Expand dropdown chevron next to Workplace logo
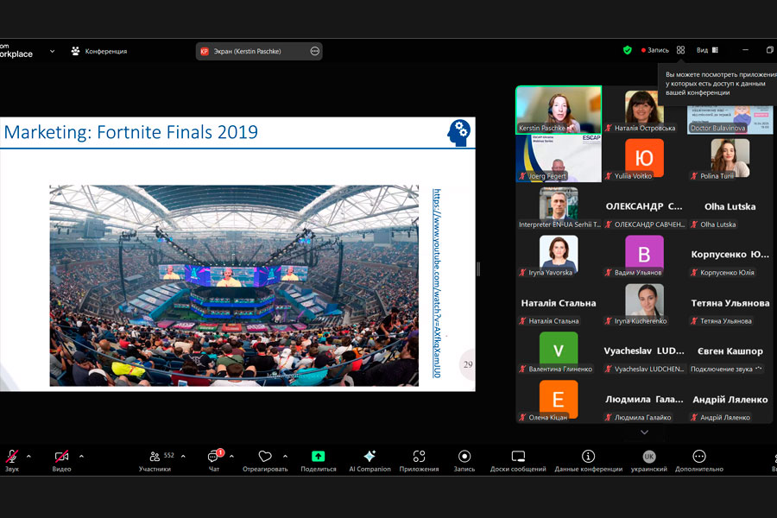 [x=52, y=51]
